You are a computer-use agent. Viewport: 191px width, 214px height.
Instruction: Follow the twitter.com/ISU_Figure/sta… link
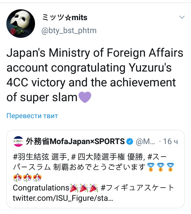tap(63, 198)
